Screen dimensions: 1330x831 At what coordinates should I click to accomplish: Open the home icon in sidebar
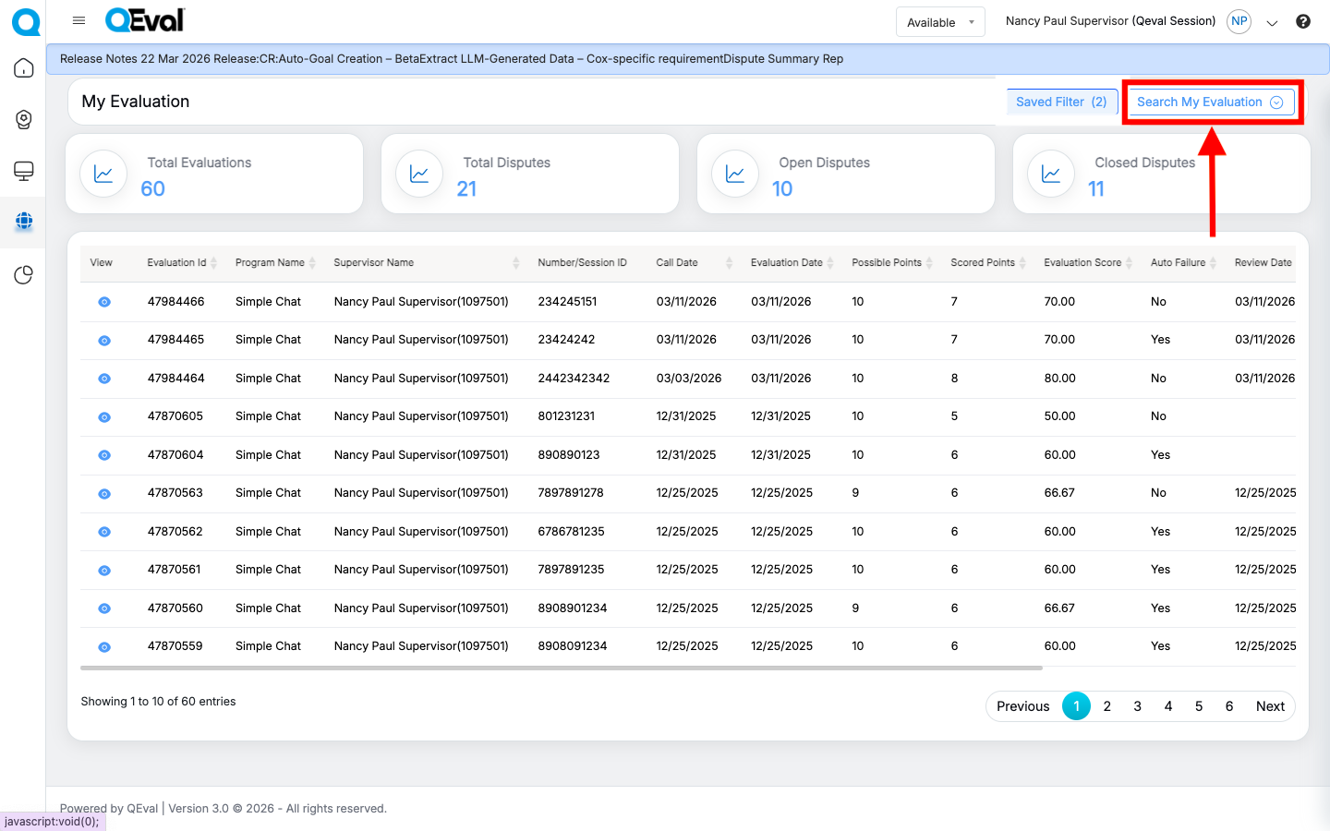[24, 68]
